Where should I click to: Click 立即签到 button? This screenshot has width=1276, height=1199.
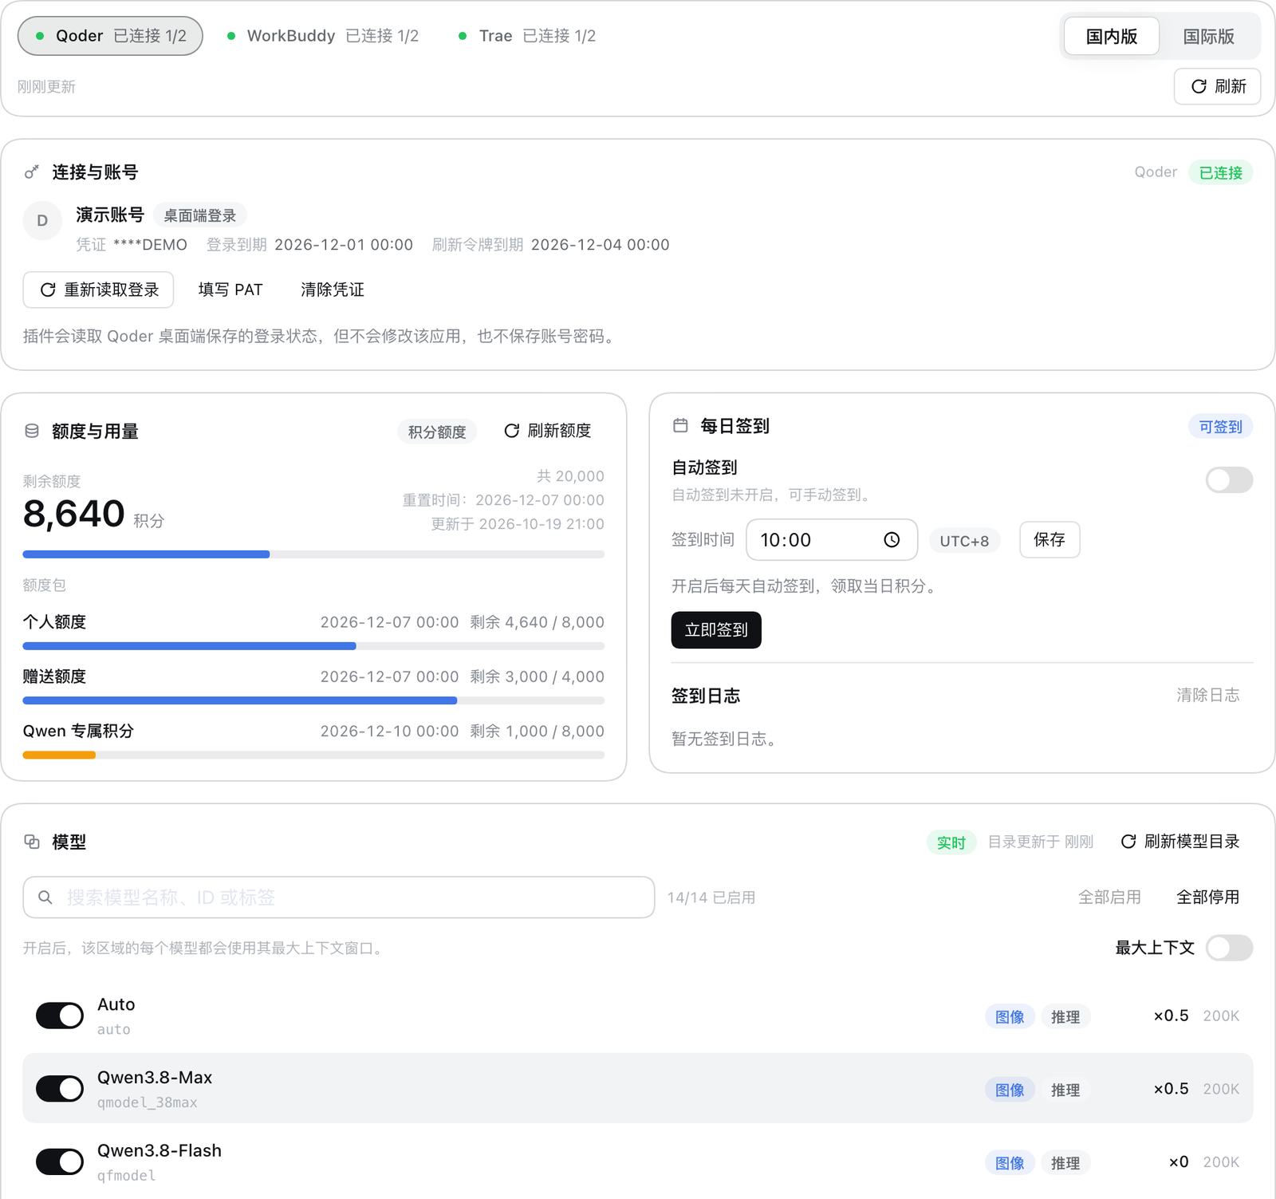point(716,630)
